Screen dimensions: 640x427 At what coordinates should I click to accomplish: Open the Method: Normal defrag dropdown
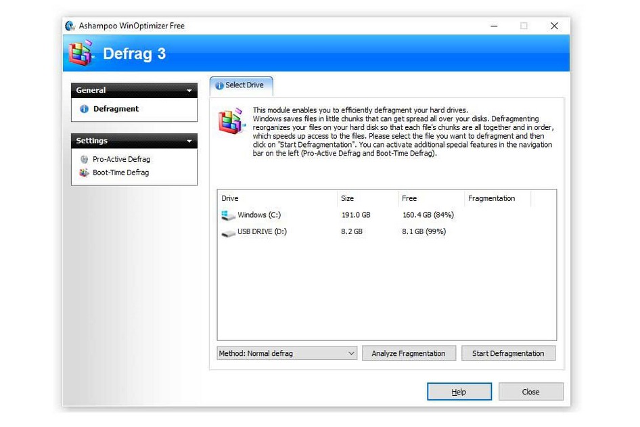(x=287, y=353)
